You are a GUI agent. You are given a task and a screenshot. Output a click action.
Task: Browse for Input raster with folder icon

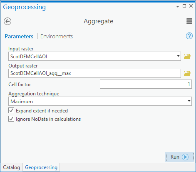coord(187,56)
